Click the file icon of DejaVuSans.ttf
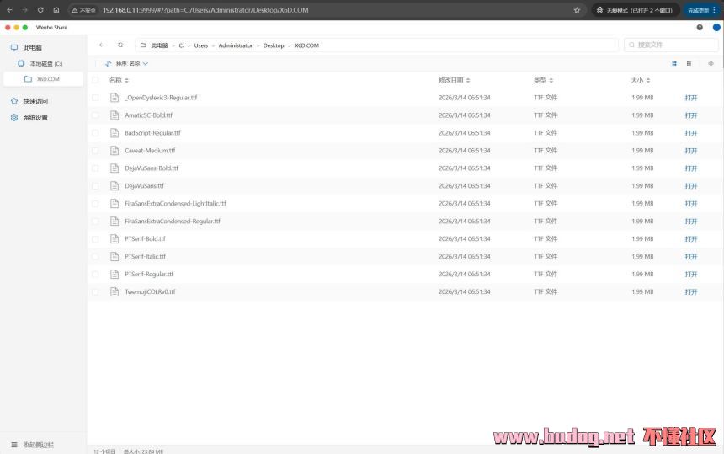Image resolution: width=724 pixels, height=454 pixels. click(x=115, y=186)
